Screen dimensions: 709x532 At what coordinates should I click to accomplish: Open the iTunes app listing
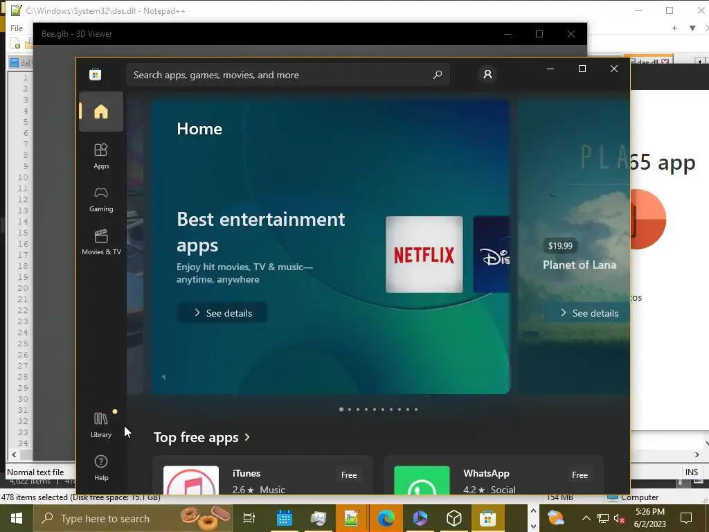click(263, 475)
